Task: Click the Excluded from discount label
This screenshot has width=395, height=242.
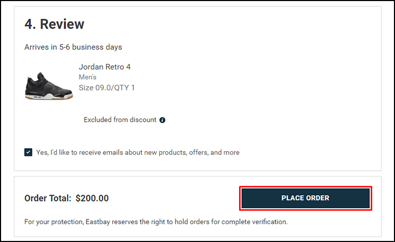Action: click(x=120, y=120)
